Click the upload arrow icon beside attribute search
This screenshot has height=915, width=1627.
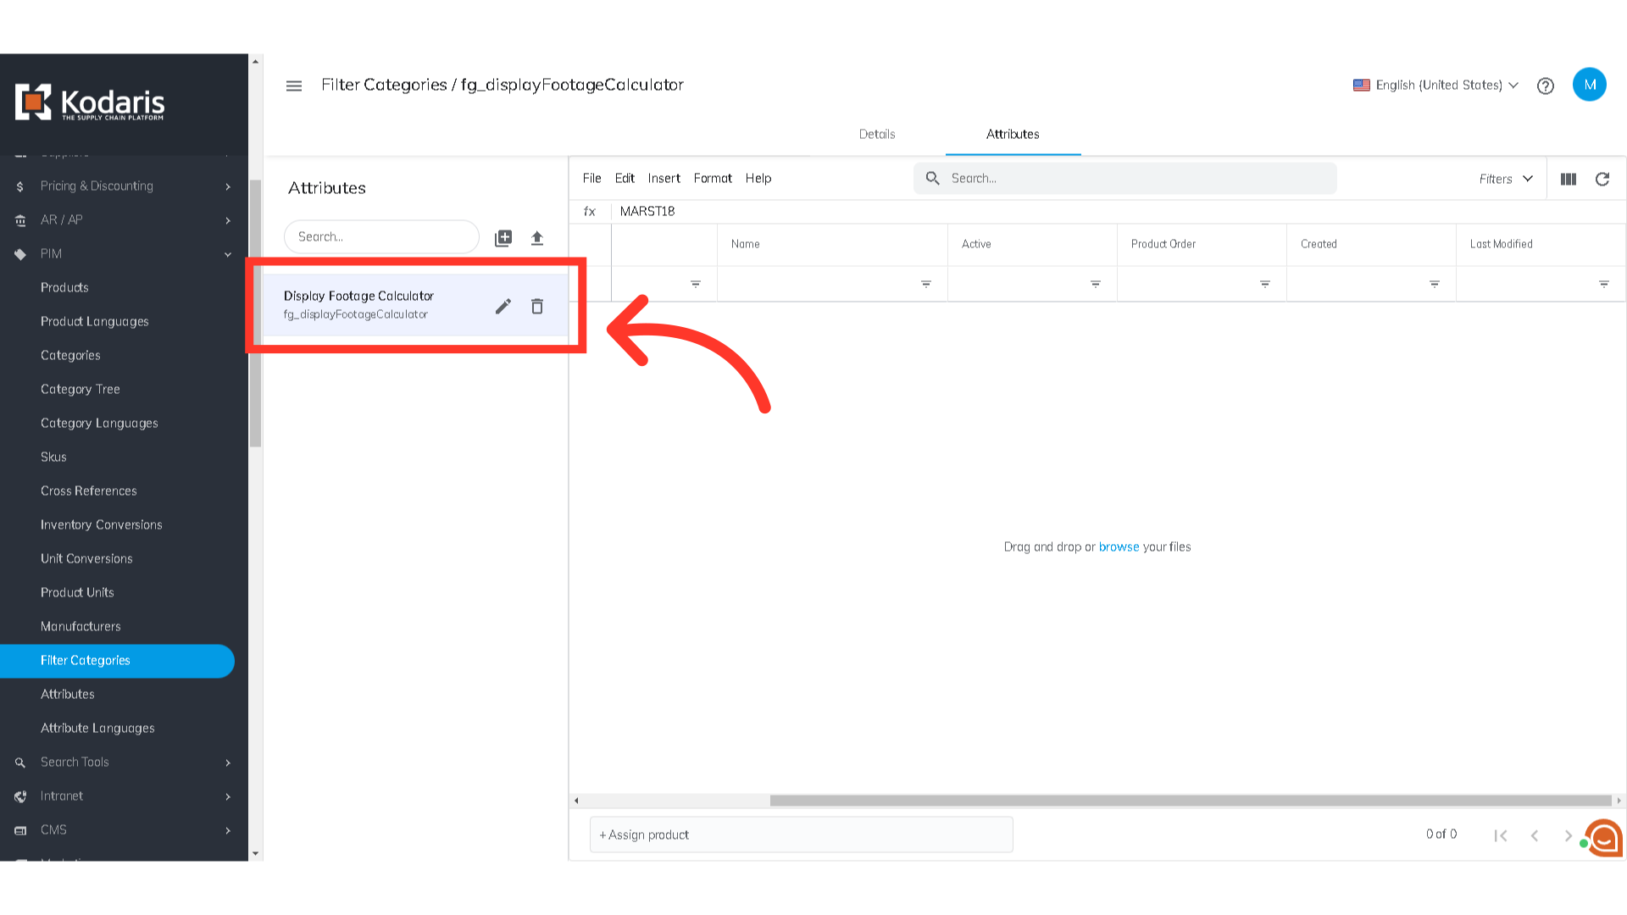click(537, 238)
